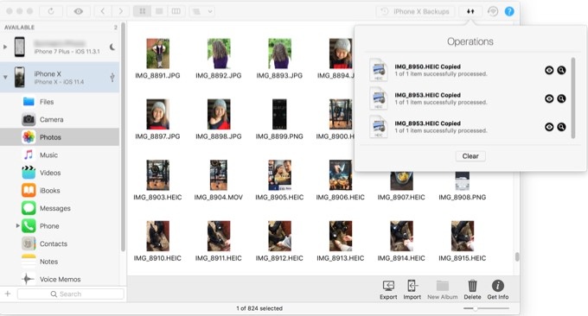Click the plus add button

pos(8,294)
